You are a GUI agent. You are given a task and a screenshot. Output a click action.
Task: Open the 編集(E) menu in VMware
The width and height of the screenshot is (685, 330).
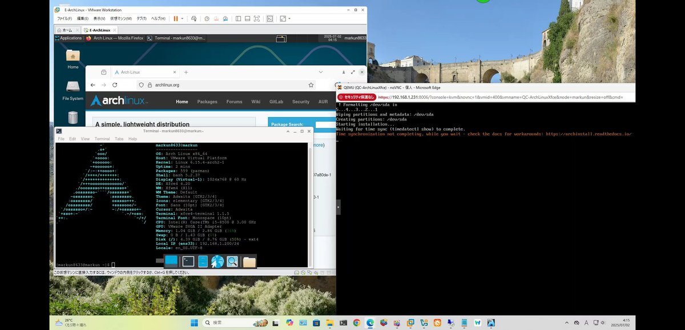[83, 18]
